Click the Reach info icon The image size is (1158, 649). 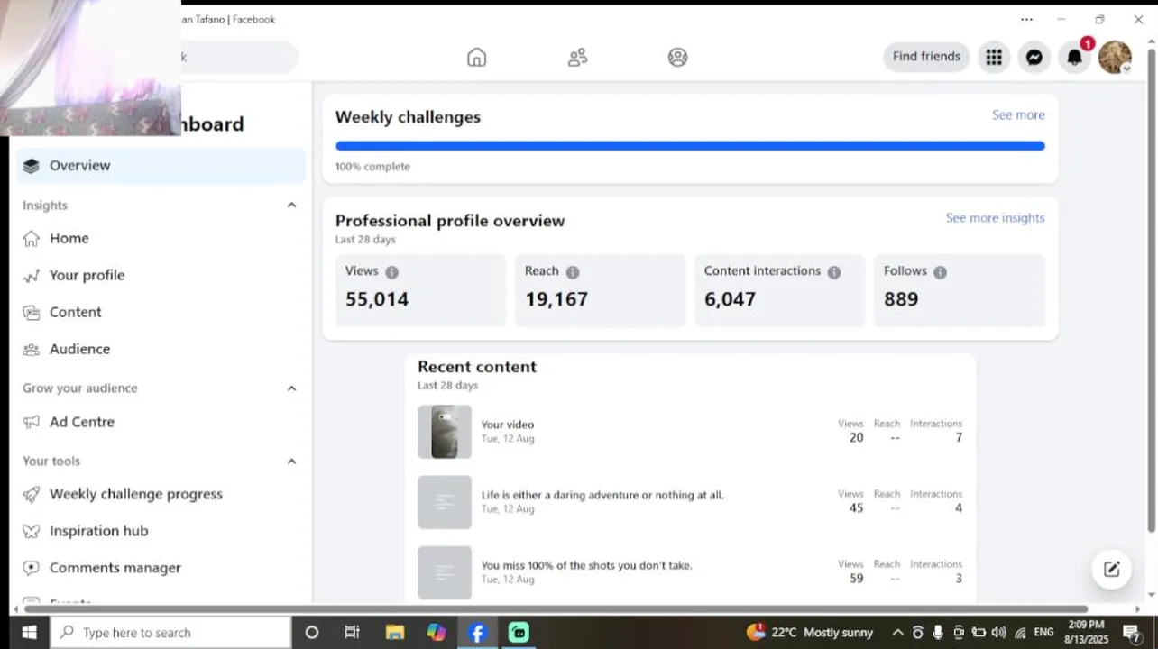[x=572, y=271]
